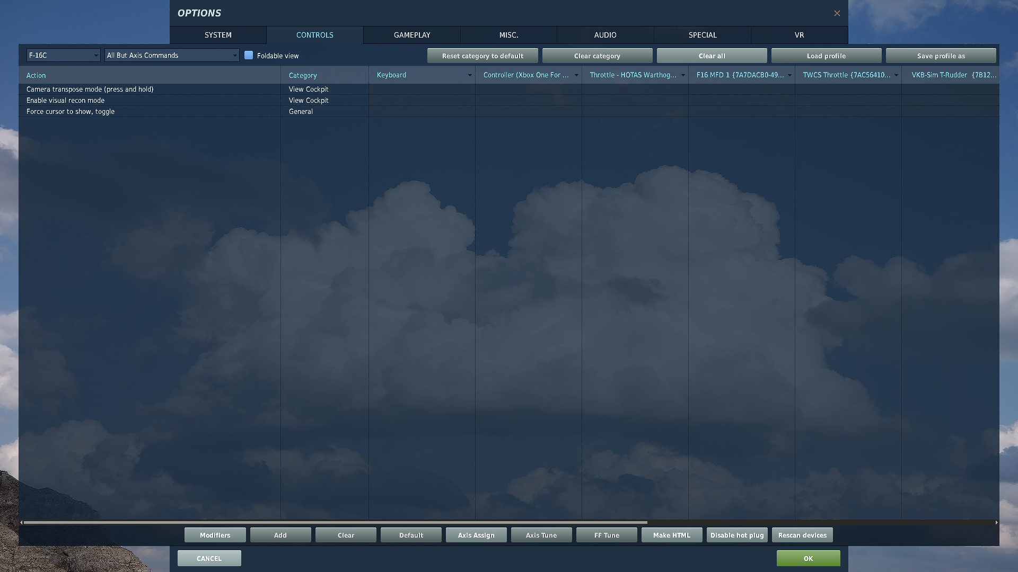Click the Axis Assign button

(x=476, y=535)
